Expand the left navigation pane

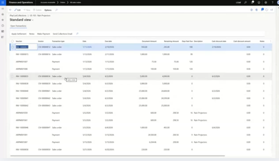tap(3, 9)
